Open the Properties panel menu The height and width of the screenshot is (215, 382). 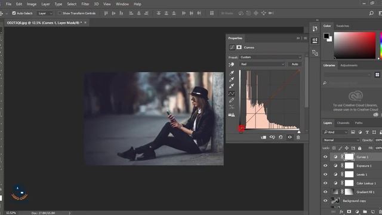point(305,38)
